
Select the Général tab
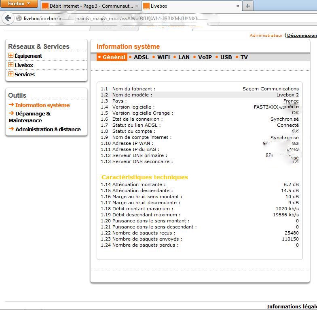coord(112,57)
